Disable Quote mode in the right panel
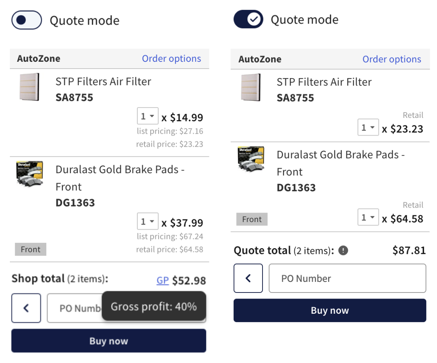437x363 pixels. pyautogui.click(x=248, y=19)
